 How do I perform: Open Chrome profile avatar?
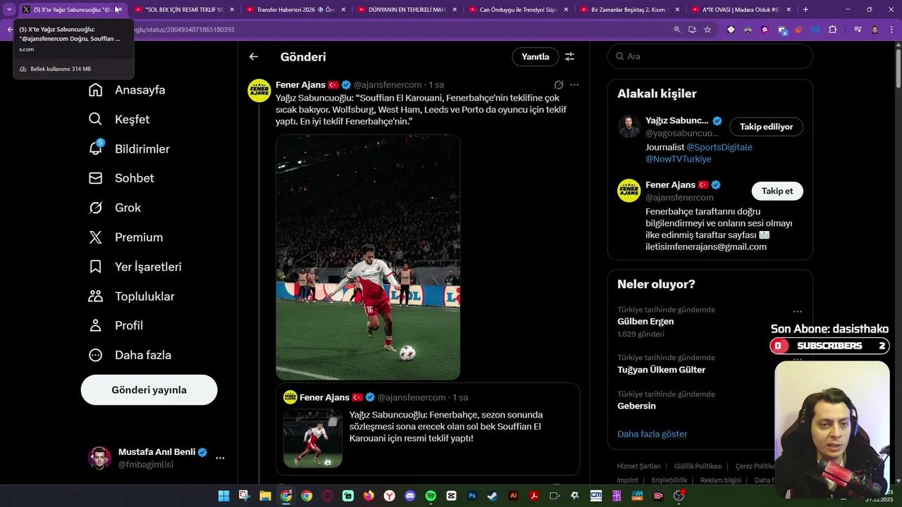(x=875, y=30)
